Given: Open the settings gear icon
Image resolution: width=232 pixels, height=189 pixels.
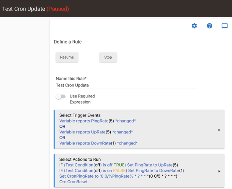Looking at the screenshot, I should click(194, 26).
